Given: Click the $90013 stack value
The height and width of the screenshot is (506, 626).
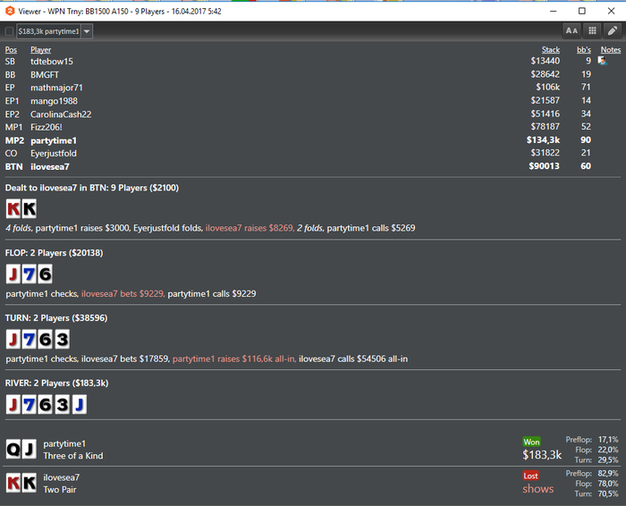Looking at the screenshot, I should coord(544,166).
